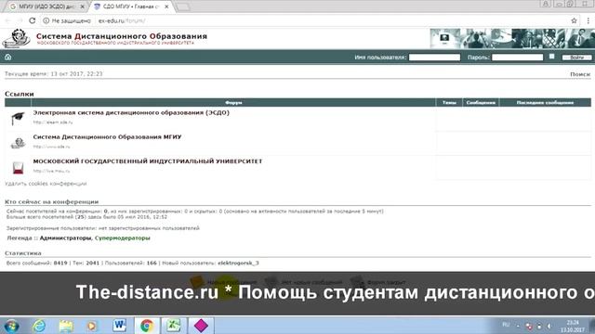This screenshot has height=334, width=595.
Task: Open the pink diamond app in taskbar
Action: pos(201,326)
